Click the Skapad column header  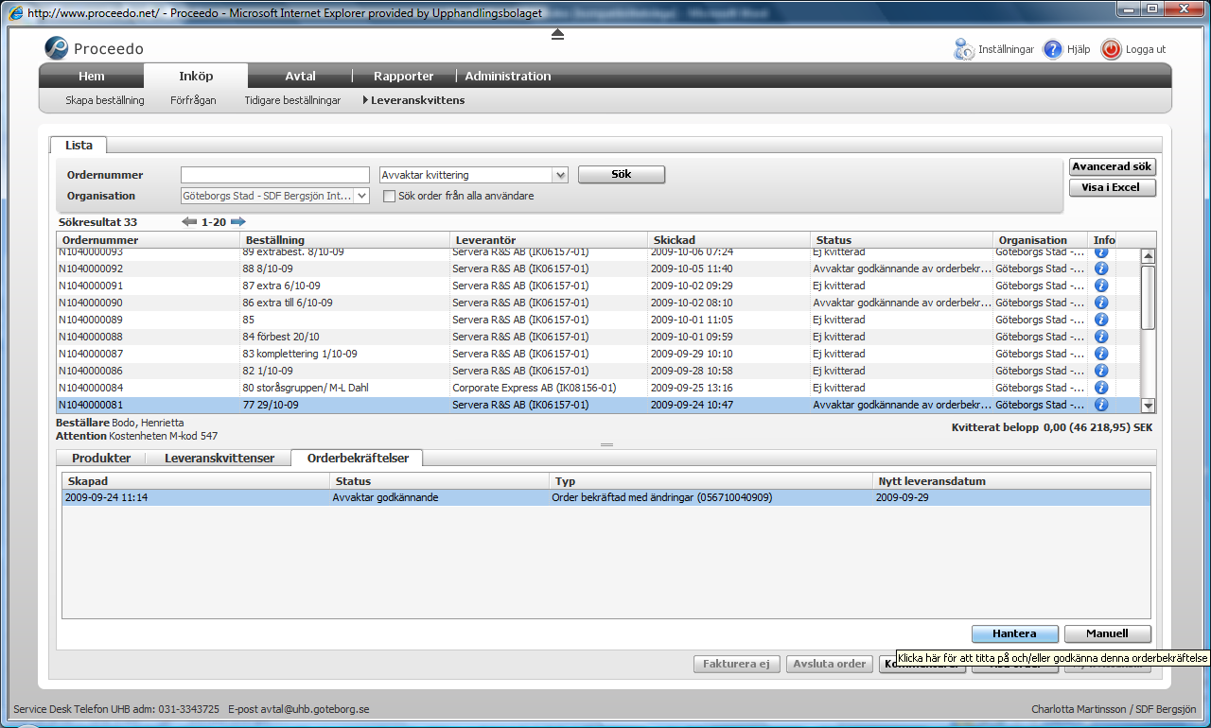click(x=195, y=481)
